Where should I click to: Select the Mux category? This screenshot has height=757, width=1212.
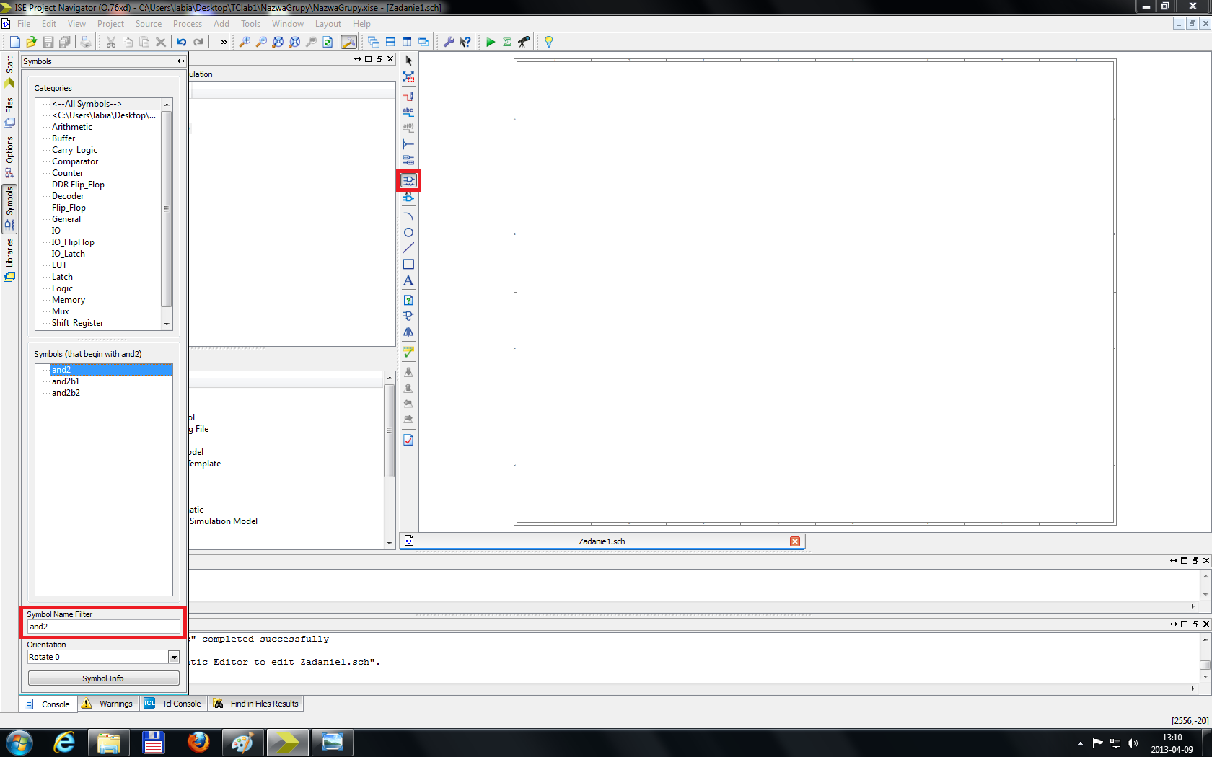point(61,311)
